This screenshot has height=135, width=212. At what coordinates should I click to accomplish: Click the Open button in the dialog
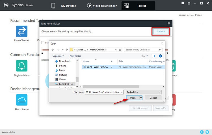coord(133,98)
